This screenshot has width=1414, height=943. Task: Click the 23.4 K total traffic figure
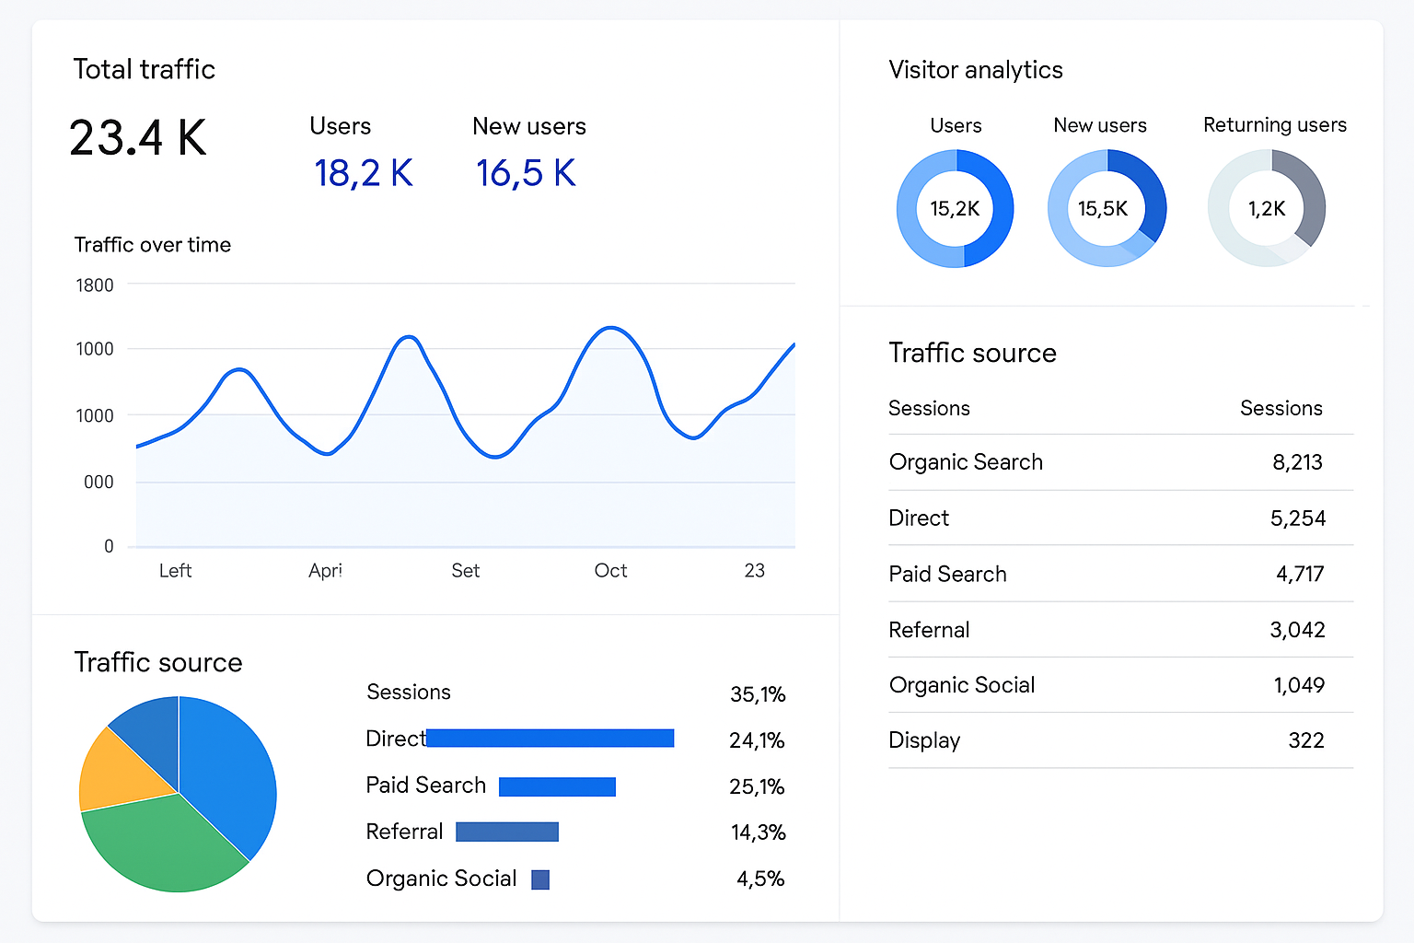pos(138,138)
